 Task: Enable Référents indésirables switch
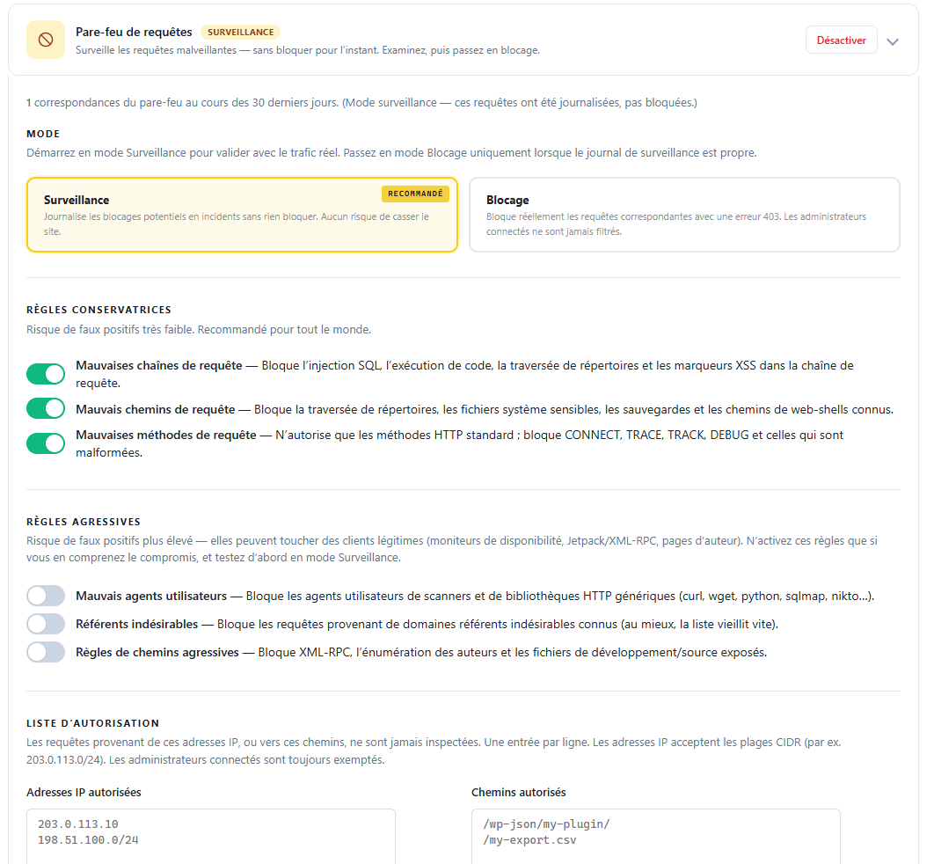46,624
